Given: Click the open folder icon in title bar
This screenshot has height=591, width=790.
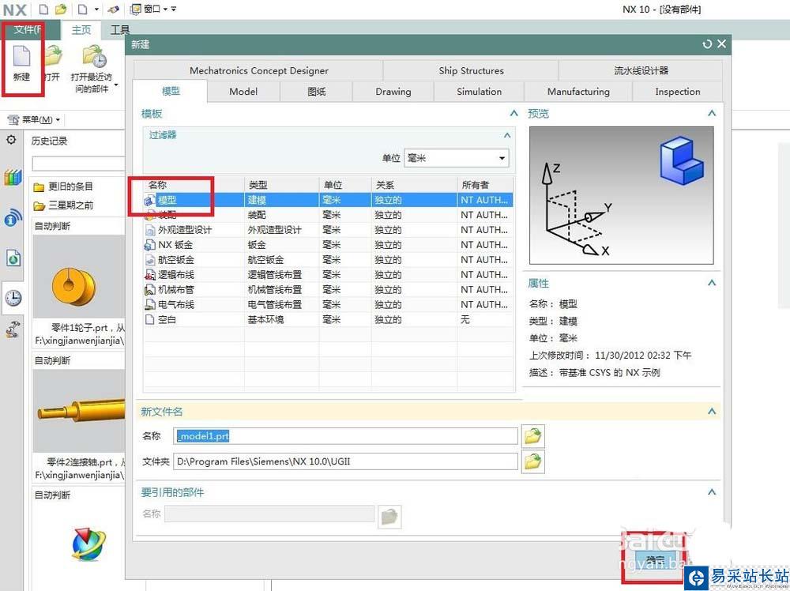Looking at the screenshot, I should pos(61,9).
